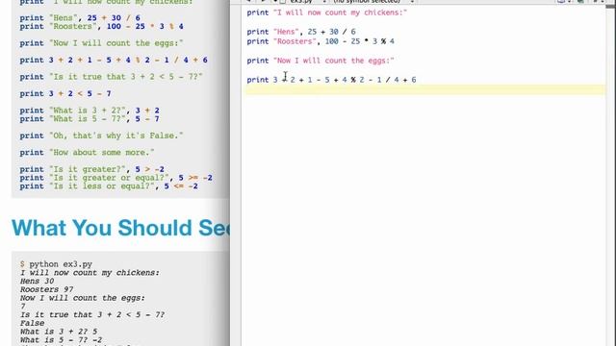Click web page code print 3 + 2 + 1 - 5 + 4 % 2

click(x=114, y=60)
